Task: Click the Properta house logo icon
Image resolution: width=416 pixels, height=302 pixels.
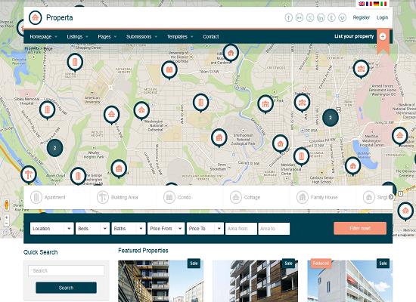Action: [36, 18]
